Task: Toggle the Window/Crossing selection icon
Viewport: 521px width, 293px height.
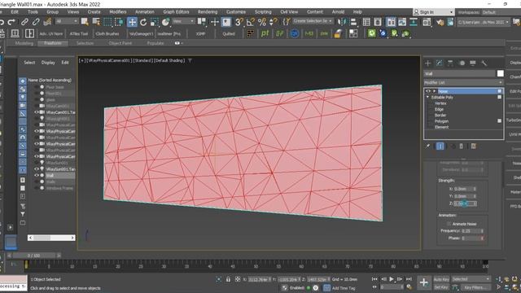Action: [119, 22]
